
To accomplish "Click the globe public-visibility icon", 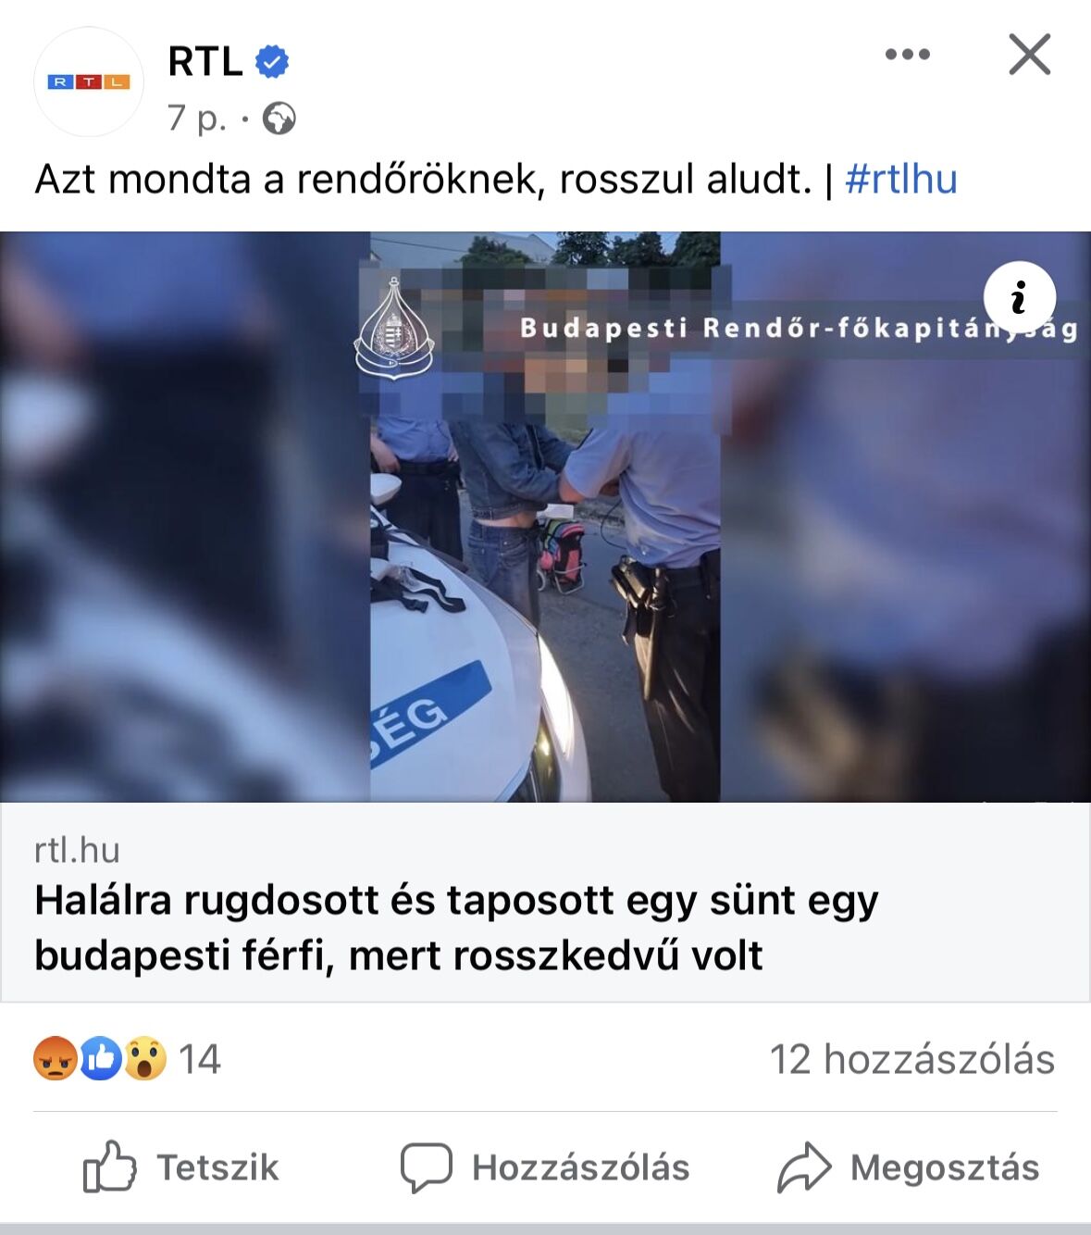I will (279, 119).
